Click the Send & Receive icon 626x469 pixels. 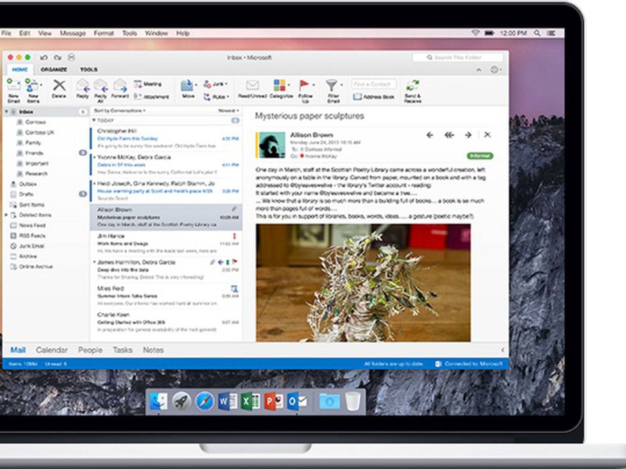(412, 86)
